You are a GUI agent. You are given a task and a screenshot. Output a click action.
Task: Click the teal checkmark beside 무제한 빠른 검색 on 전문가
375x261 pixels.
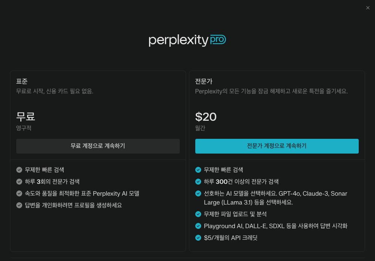tap(198, 170)
